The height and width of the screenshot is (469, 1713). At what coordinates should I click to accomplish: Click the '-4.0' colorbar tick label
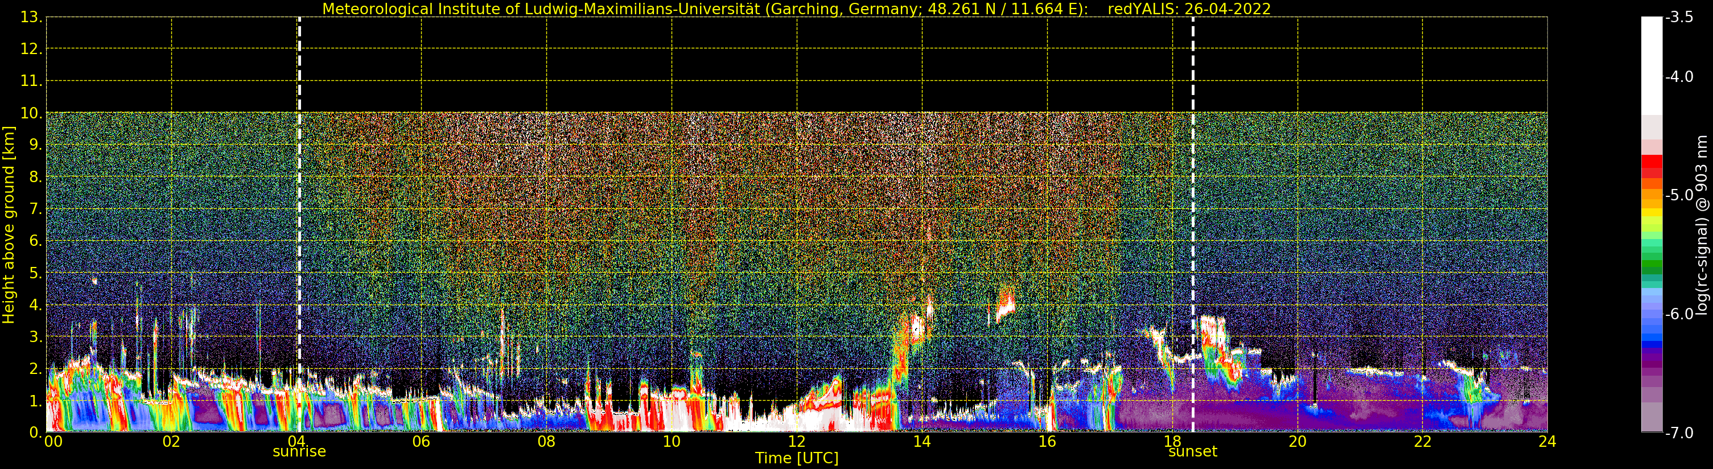[x=1679, y=76]
